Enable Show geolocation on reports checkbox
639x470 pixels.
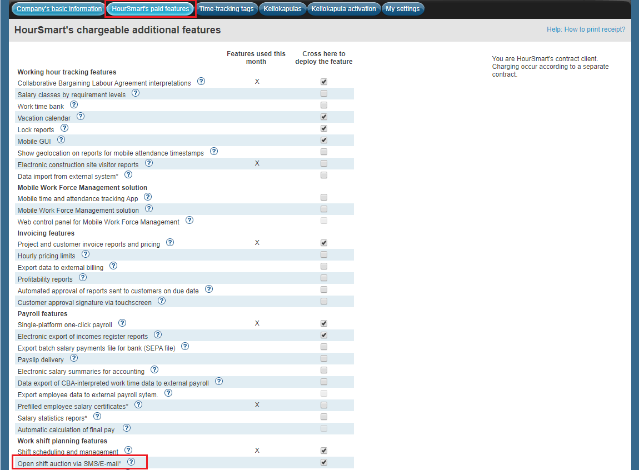coord(324,152)
